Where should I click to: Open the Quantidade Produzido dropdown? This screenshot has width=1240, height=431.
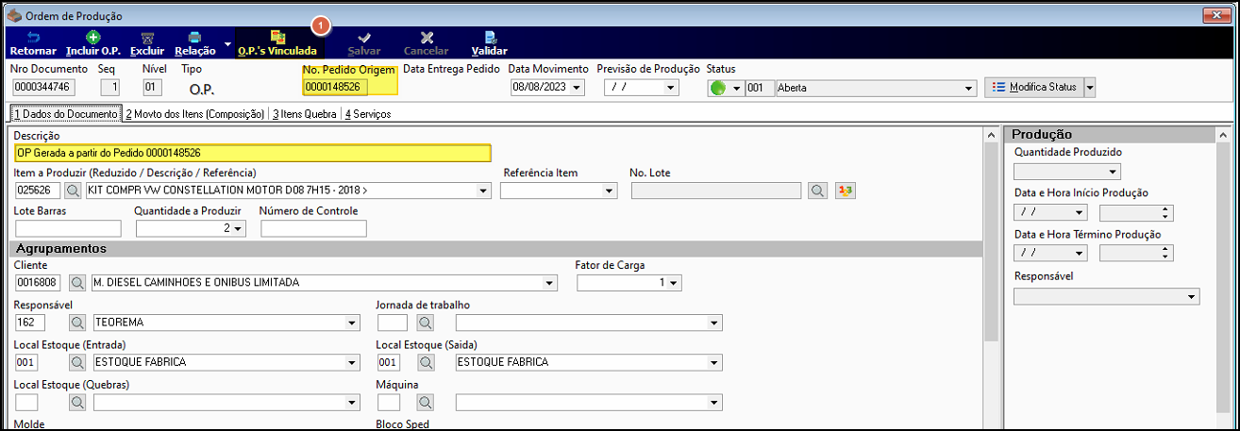coord(1114,172)
